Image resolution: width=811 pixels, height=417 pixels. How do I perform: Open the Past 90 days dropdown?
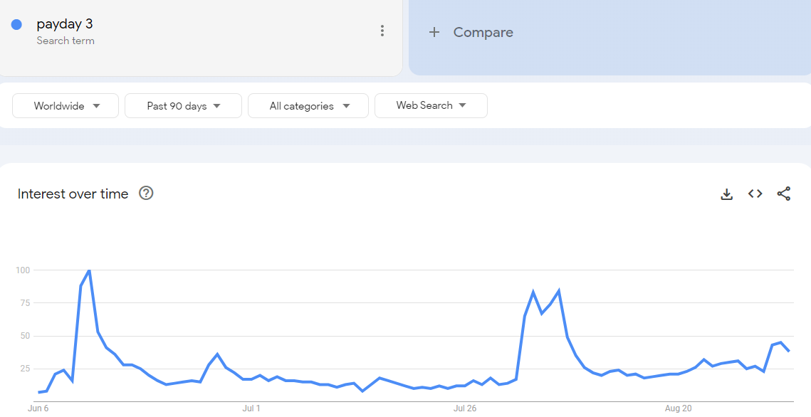(x=183, y=106)
